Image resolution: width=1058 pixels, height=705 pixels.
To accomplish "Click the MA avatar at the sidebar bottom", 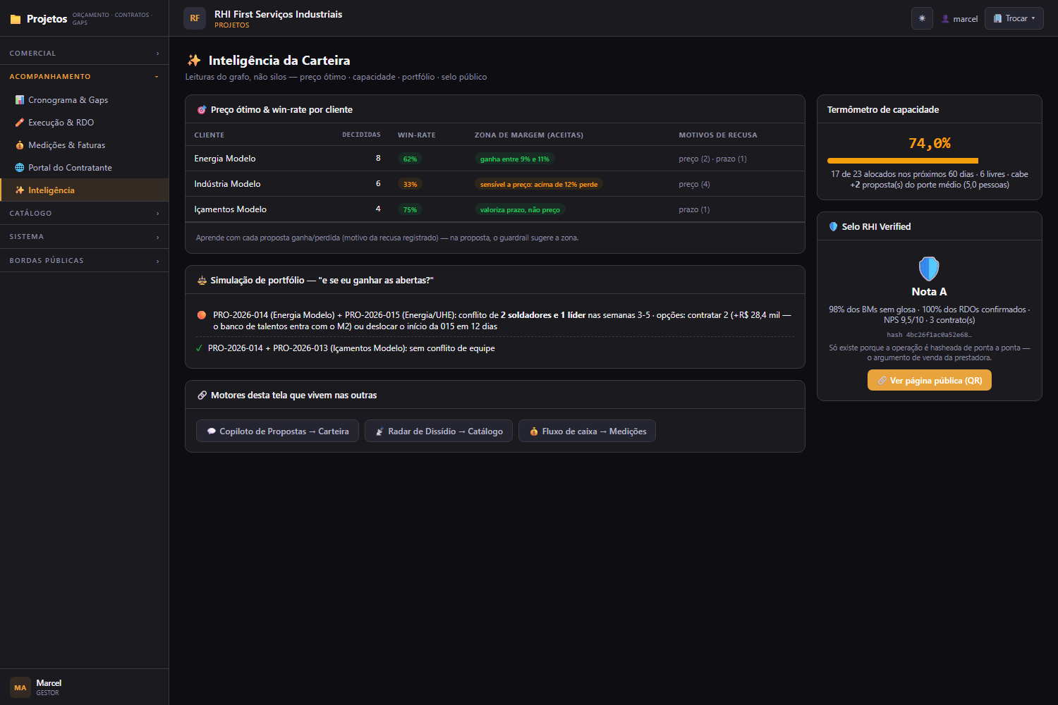I will 20,687.
